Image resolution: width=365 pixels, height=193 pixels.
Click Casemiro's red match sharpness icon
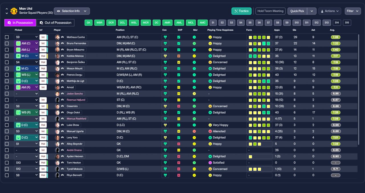(x=179, y=106)
